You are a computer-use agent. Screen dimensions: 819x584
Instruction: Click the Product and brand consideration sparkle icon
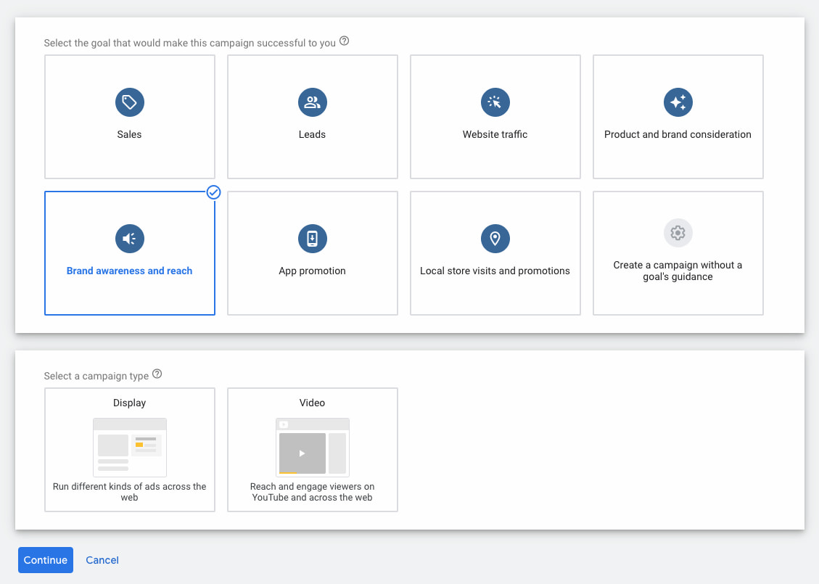tap(678, 102)
